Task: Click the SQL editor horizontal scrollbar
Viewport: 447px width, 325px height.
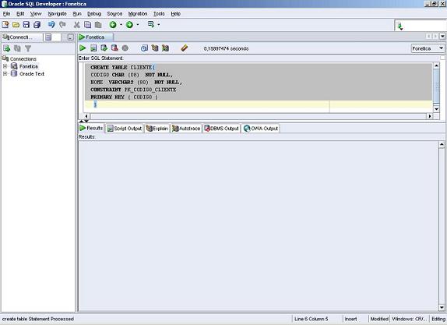Action: click(258, 116)
